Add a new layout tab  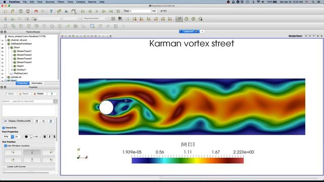[202, 31]
